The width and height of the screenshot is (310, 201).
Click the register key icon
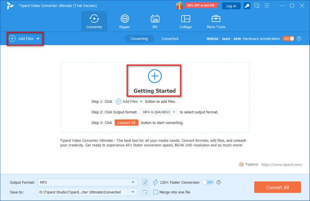tap(246, 6)
